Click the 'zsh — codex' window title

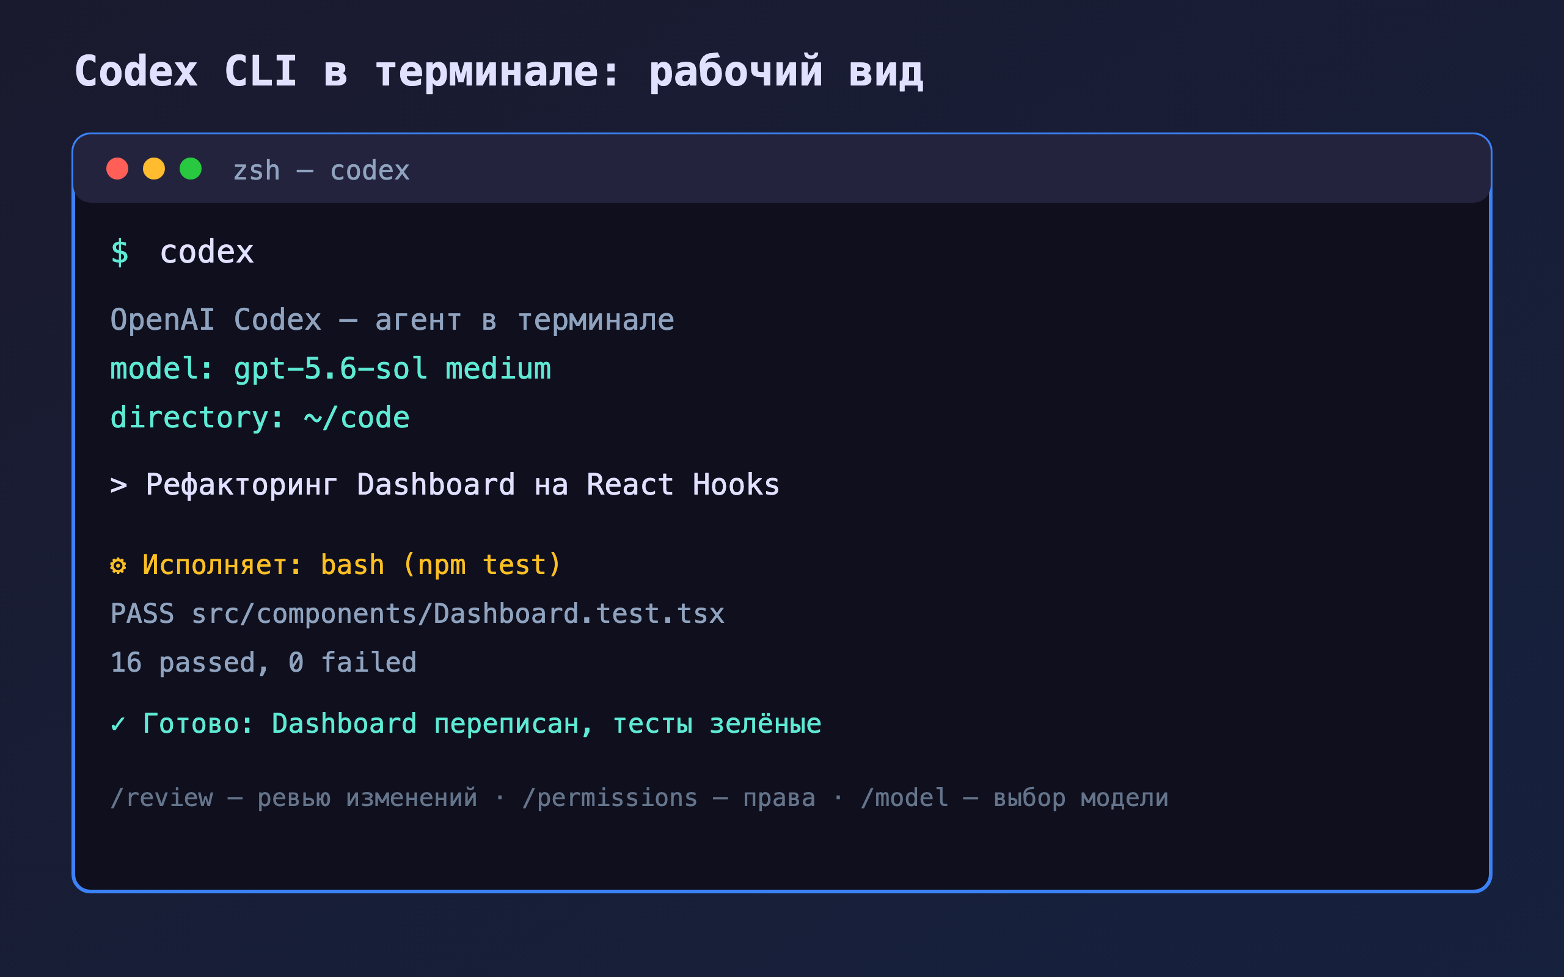321,171
